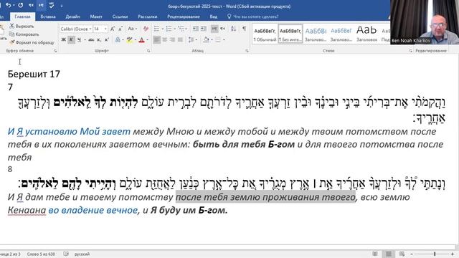The height and width of the screenshot is (258, 459).
Task: Open the Calibri font name dropdown
Action: click(x=90, y=29)
